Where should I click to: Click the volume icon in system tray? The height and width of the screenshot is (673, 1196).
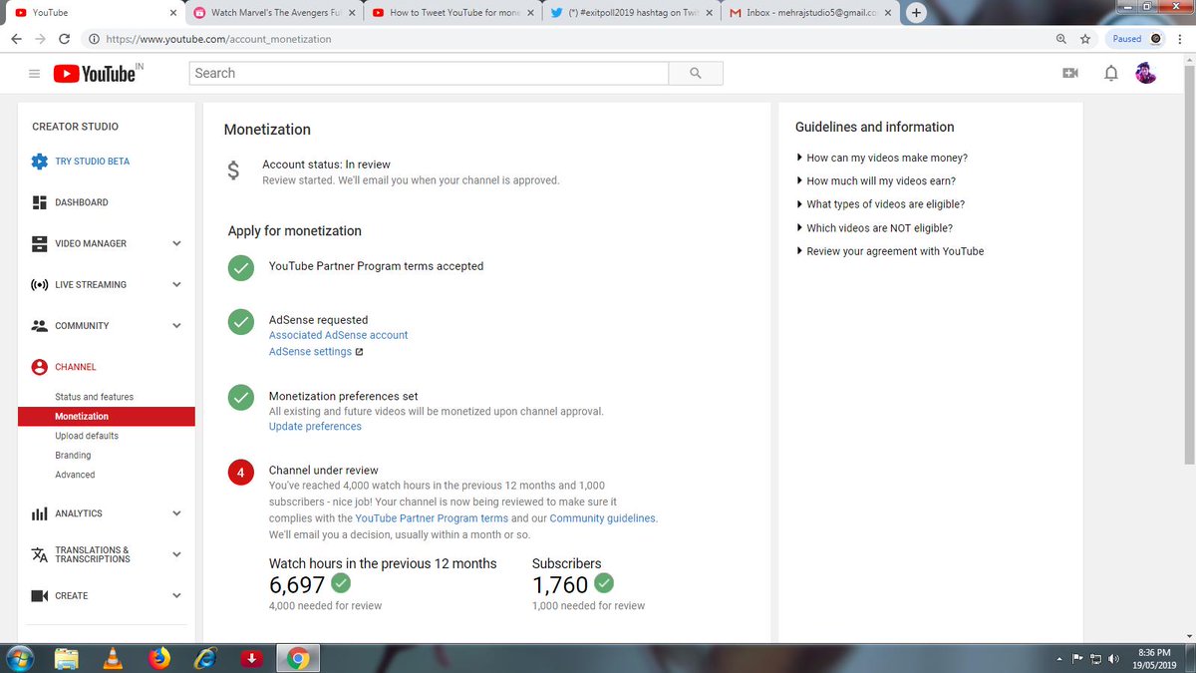pyautogui.click(x=1113, y=659)
